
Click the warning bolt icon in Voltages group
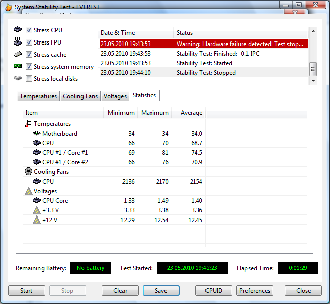[x=29, y=191]
